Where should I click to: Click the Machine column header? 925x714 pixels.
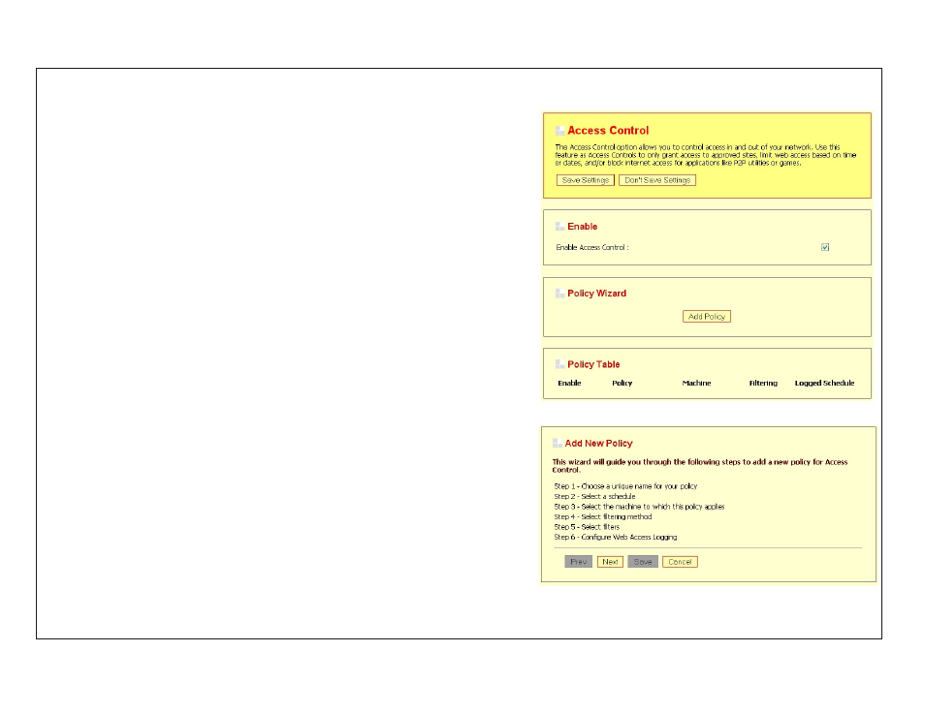pyautogui.click(x=696, y=384)
